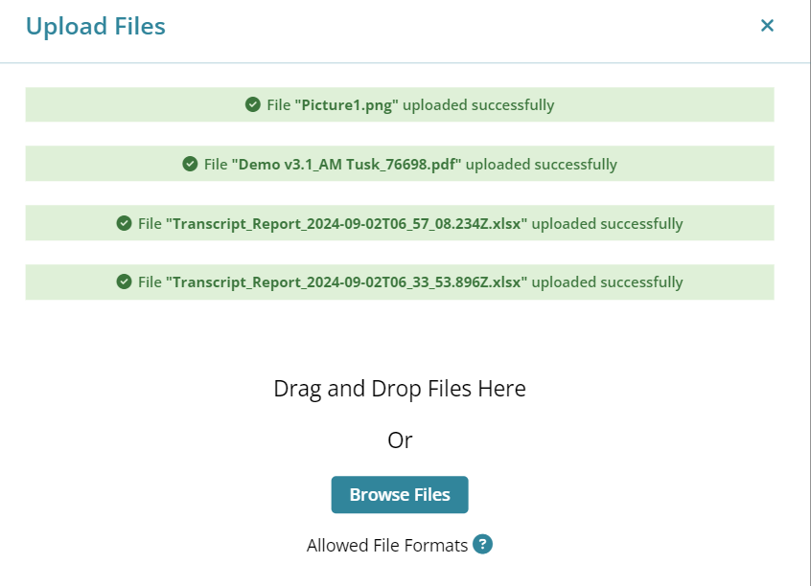Click the Drag and Drop Files Here text

click(x=400, y=389)
